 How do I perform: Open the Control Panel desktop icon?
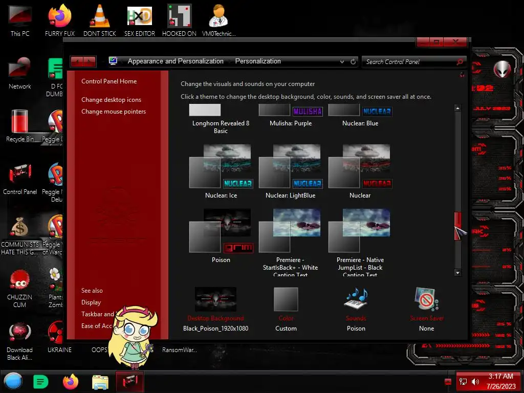pos(20,179)
